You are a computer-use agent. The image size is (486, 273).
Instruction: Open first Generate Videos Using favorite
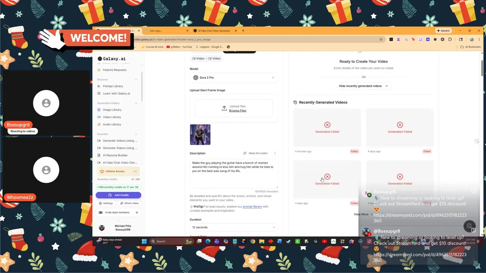117,141
